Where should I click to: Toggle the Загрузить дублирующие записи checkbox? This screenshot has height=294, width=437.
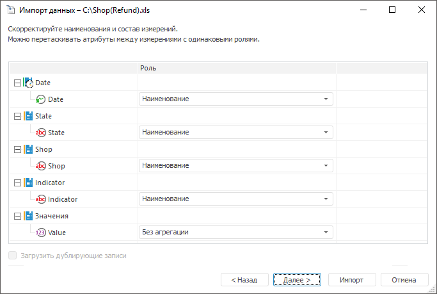pyautogui.click(x=13, y=256)
